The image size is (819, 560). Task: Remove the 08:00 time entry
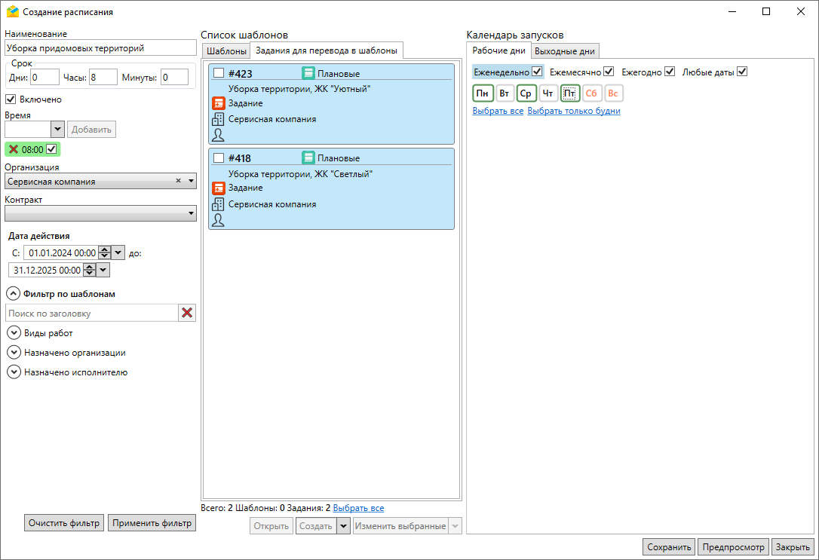(x=14, y=149)
